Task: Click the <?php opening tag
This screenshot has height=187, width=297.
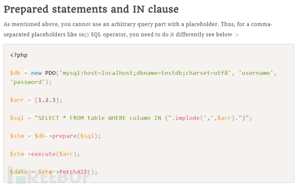Action: coord(19,55)
